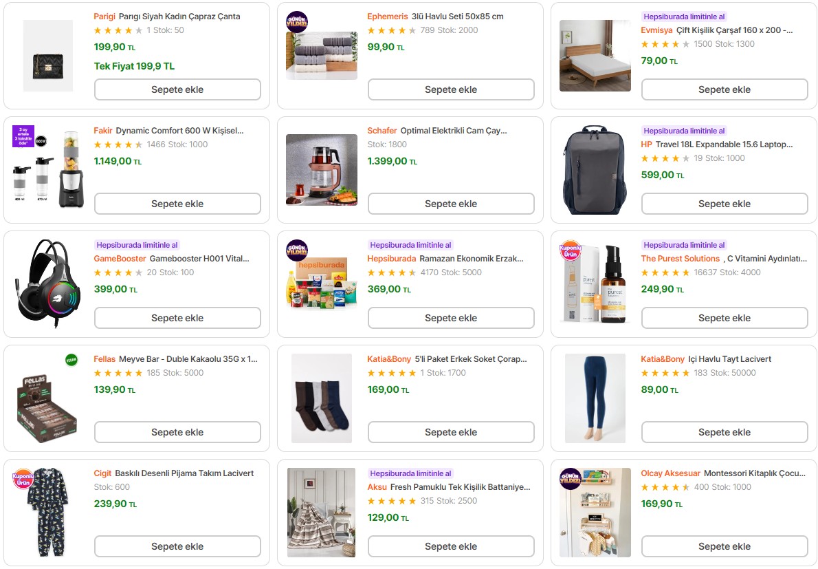Click Hepsiburada limitinle al tag on HP backpack
Viewport: 818px width, 569px height.
[684, 131]
